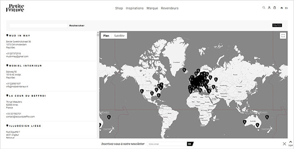This screenshot has width=294, height=149.
Task: Click the contact@lacourdubeffroi.com email
Action: (20, 117)
